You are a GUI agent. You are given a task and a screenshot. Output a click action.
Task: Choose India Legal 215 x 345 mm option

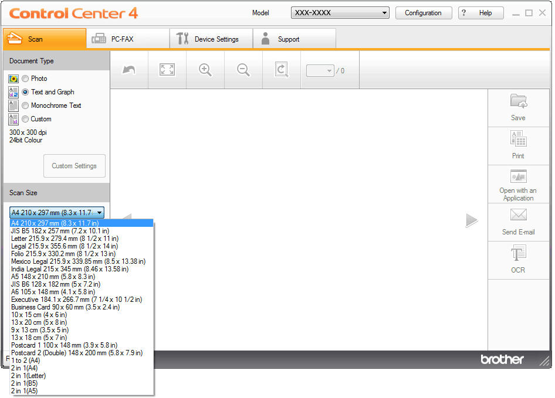(x=82, y=269)
